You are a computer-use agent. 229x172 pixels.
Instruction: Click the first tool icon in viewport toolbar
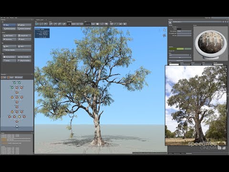(x=37, y=24)
